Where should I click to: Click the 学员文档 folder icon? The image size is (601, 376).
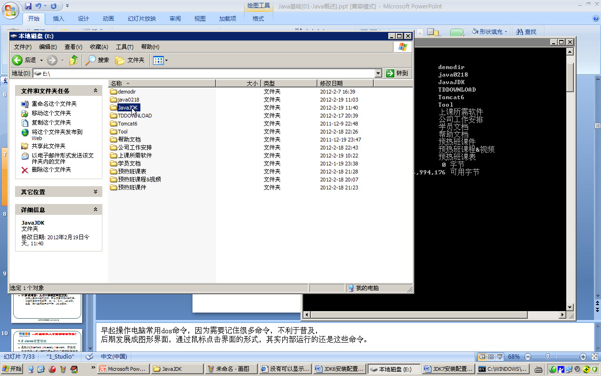point(113,164)
